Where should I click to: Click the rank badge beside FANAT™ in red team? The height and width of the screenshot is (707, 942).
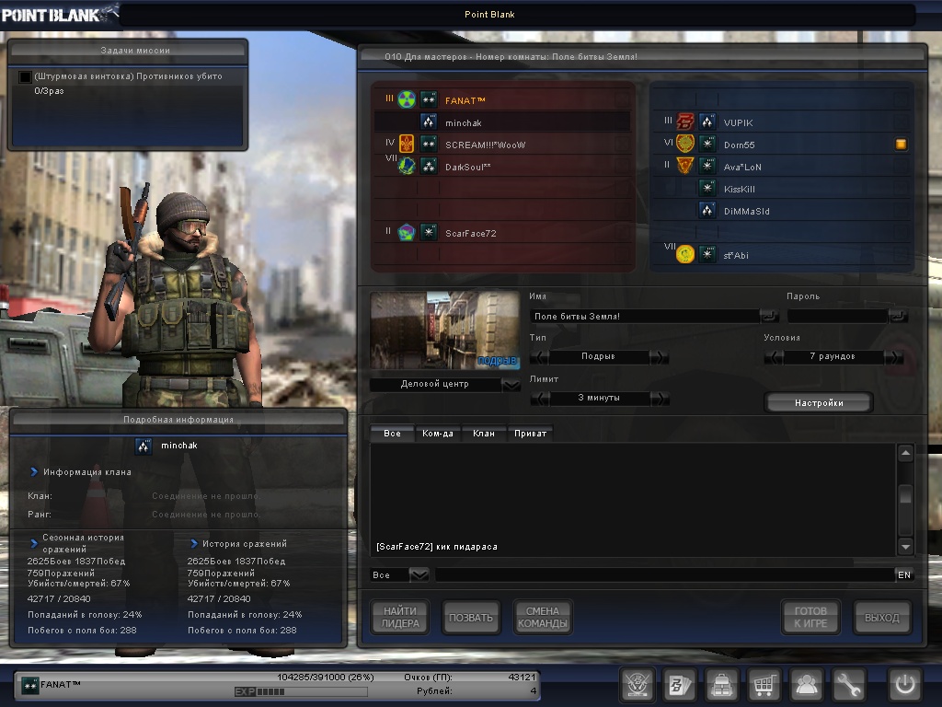pos(429,99)
